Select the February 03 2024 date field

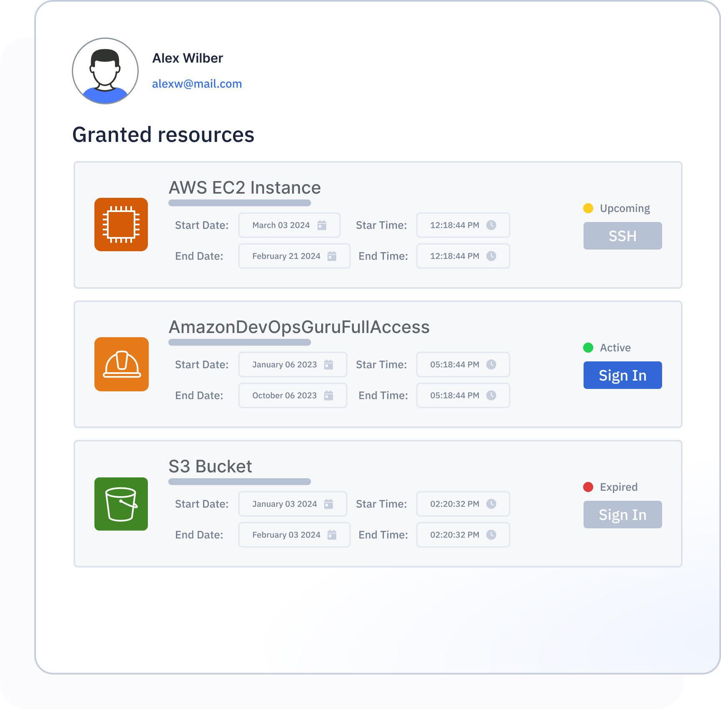294,535
